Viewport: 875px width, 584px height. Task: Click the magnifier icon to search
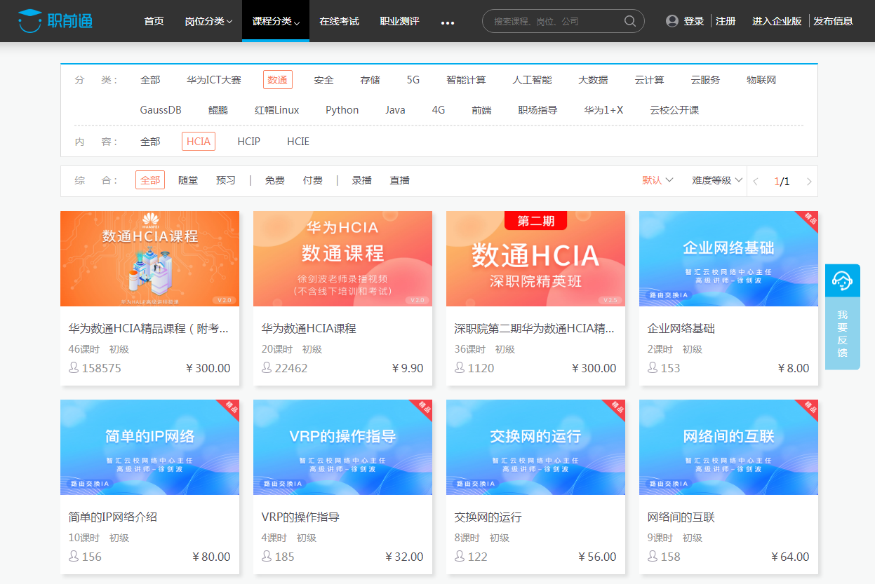[x=629, y=20]
